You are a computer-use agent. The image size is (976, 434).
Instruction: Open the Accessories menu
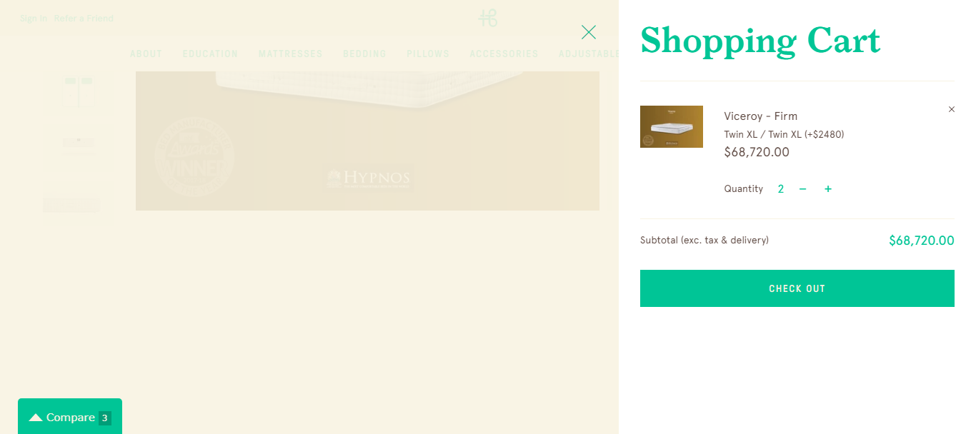click(504, 54)
